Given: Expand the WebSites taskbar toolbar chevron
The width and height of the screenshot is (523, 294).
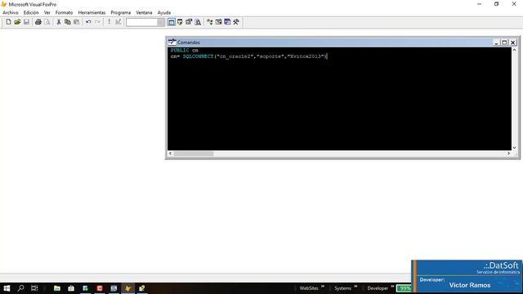Looking at the screenshot, I should pos(323,287).
